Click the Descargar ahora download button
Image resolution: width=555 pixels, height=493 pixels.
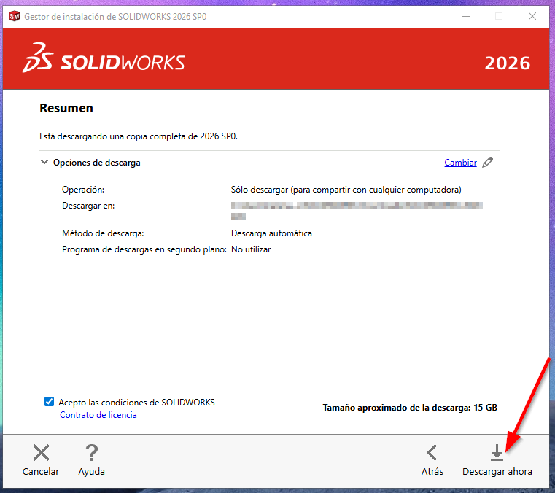click(x=497, y=460)
